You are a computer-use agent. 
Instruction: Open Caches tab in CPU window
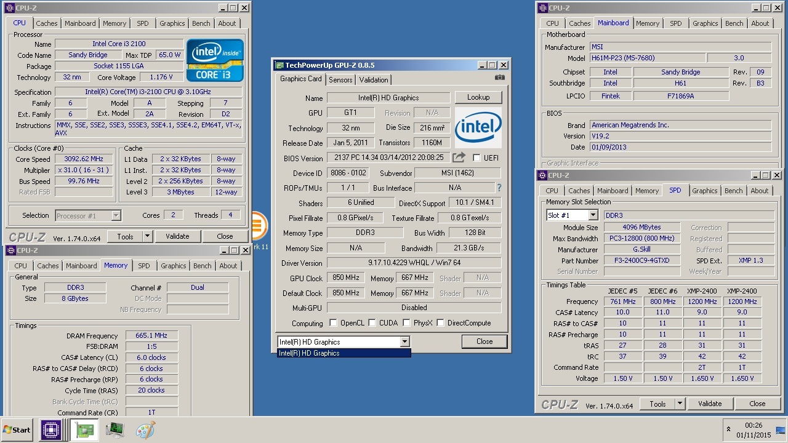(46, 23)
